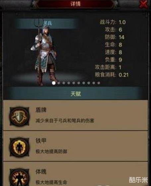Open the 天赋 talents section header

[x=76, y=94]
